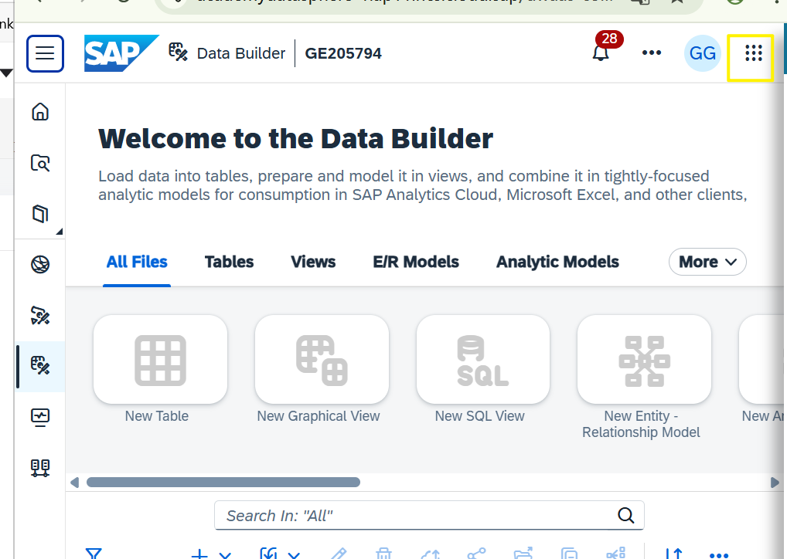Open the Catalog search icon in the sidebar
This screenshot has height=559, width=787.
40,163
